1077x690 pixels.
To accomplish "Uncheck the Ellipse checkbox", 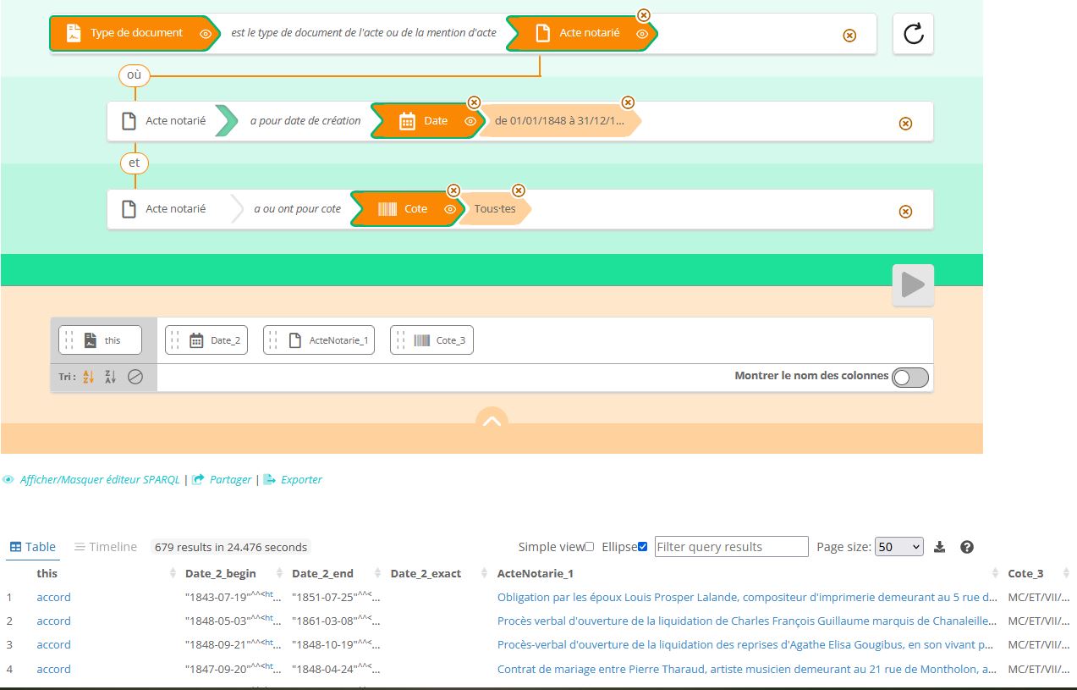I will point(642,547).
